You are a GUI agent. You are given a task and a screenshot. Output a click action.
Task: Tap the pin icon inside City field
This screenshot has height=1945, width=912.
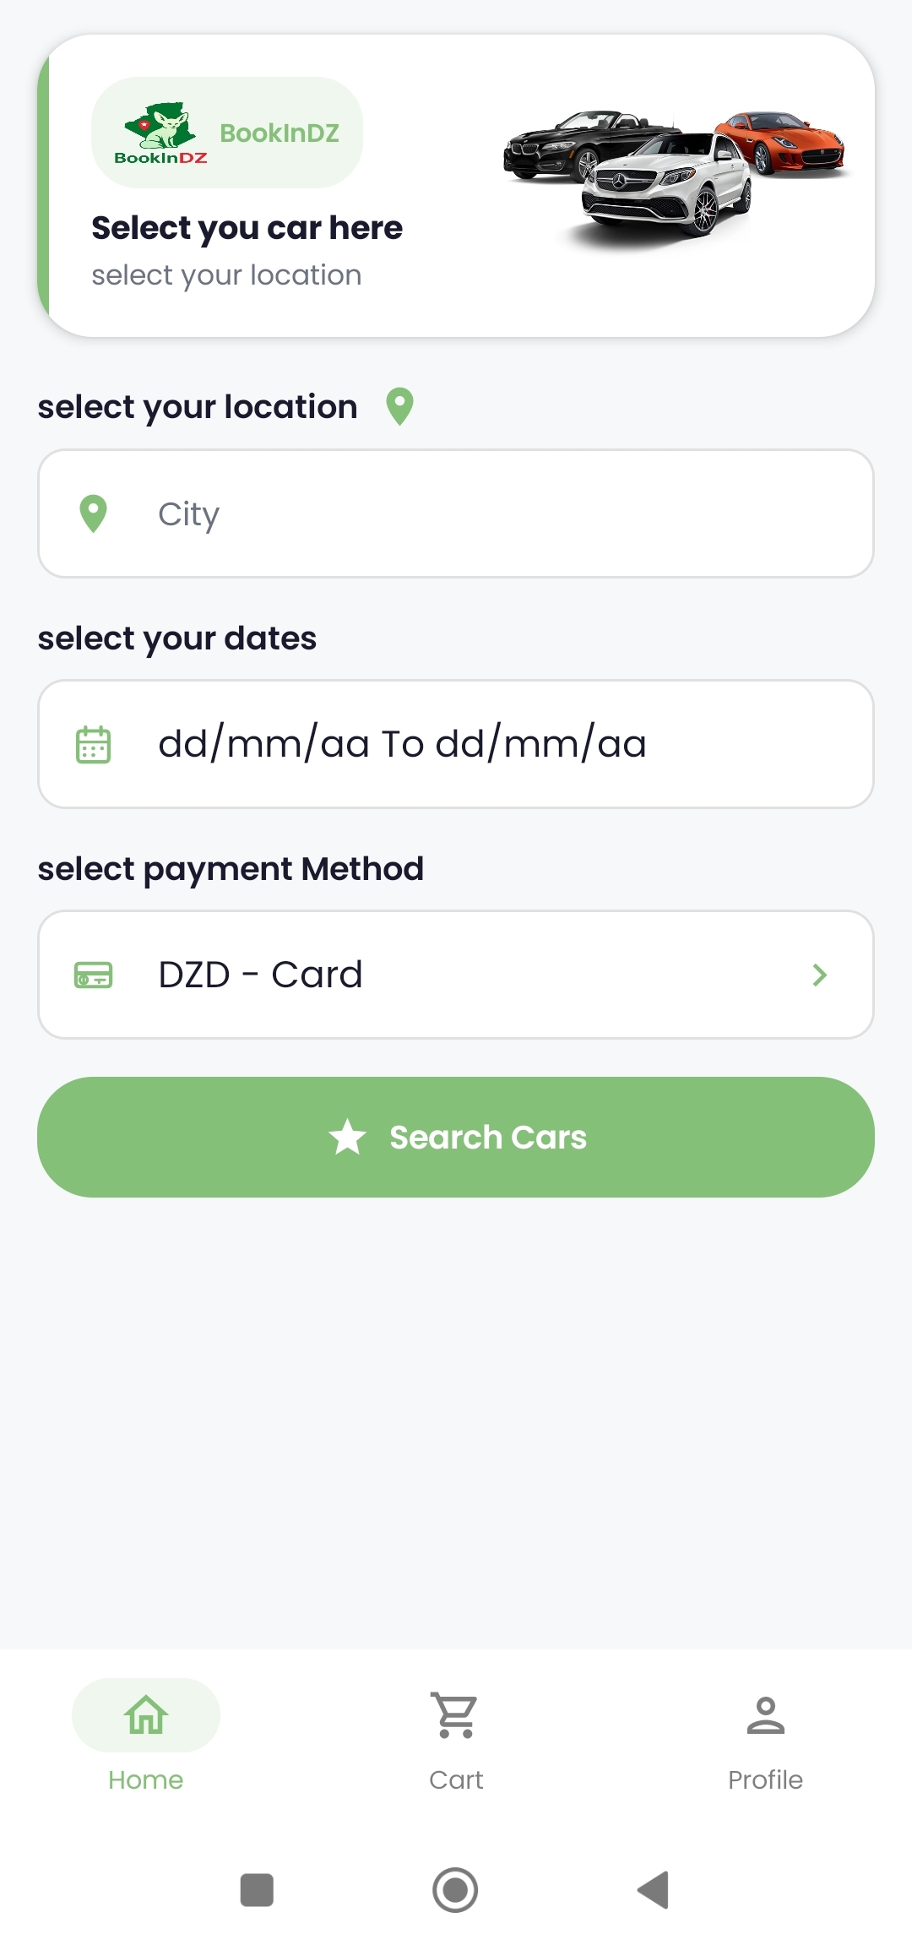tap(93, 513)
